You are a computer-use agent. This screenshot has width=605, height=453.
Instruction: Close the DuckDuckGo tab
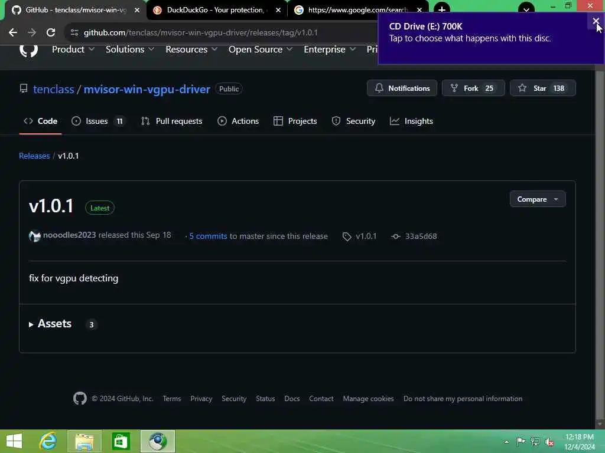(x=278, y=10)
